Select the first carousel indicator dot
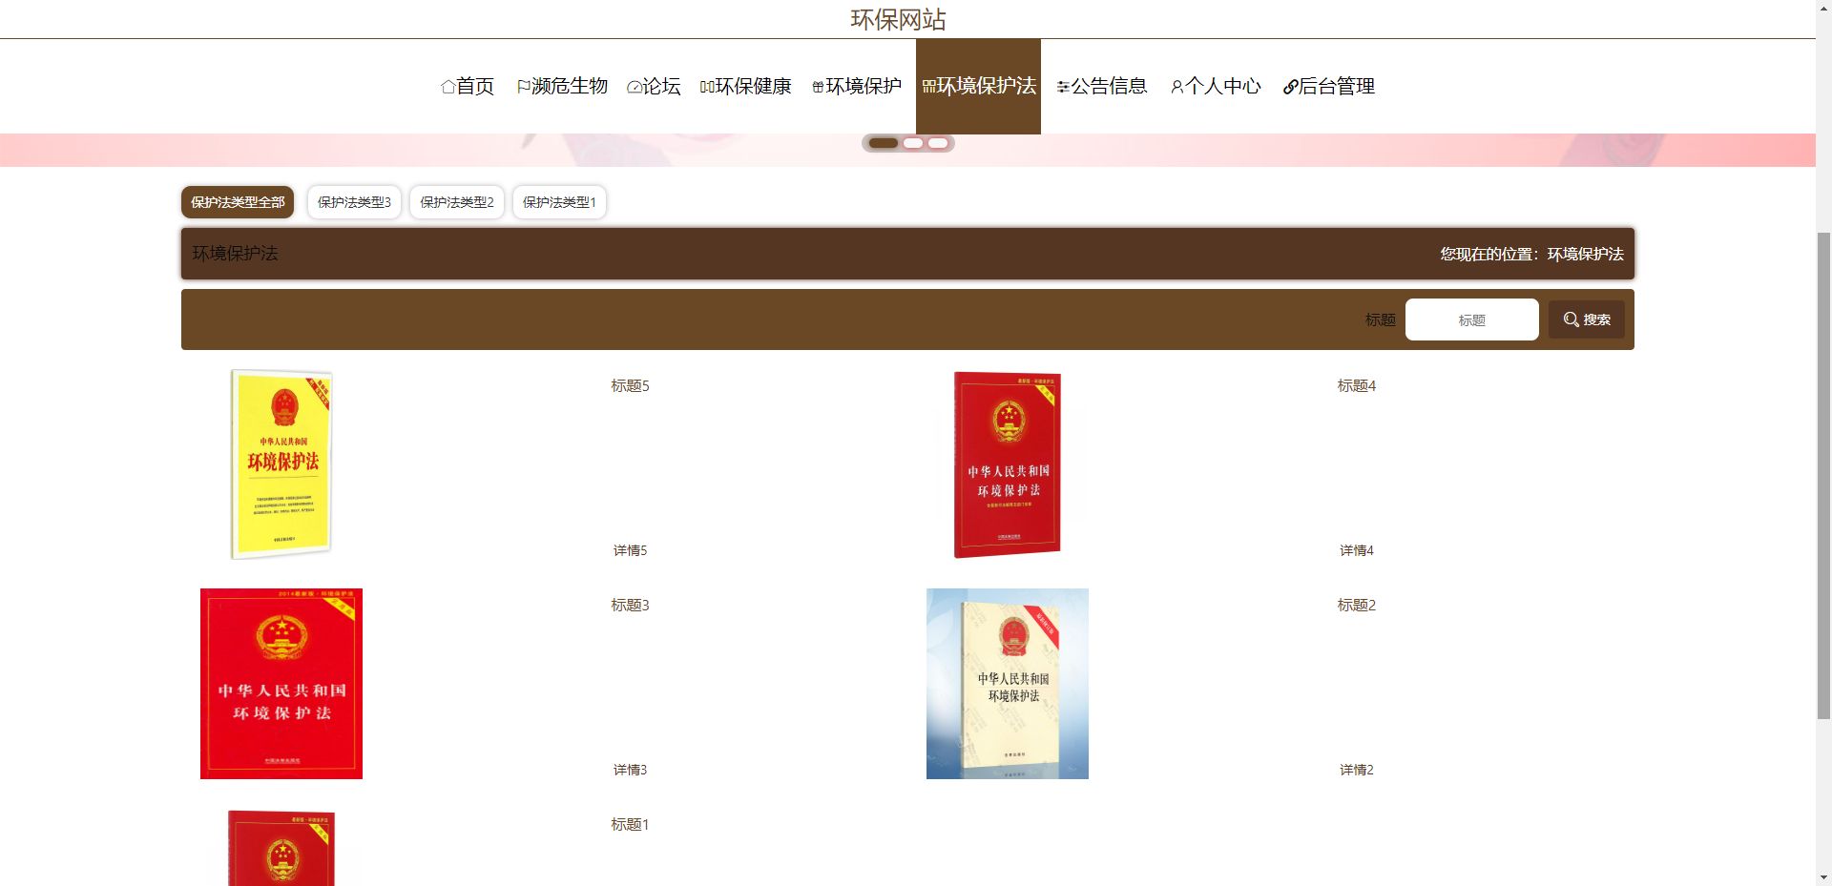The image size is (1832, 886). pos(884,143)
